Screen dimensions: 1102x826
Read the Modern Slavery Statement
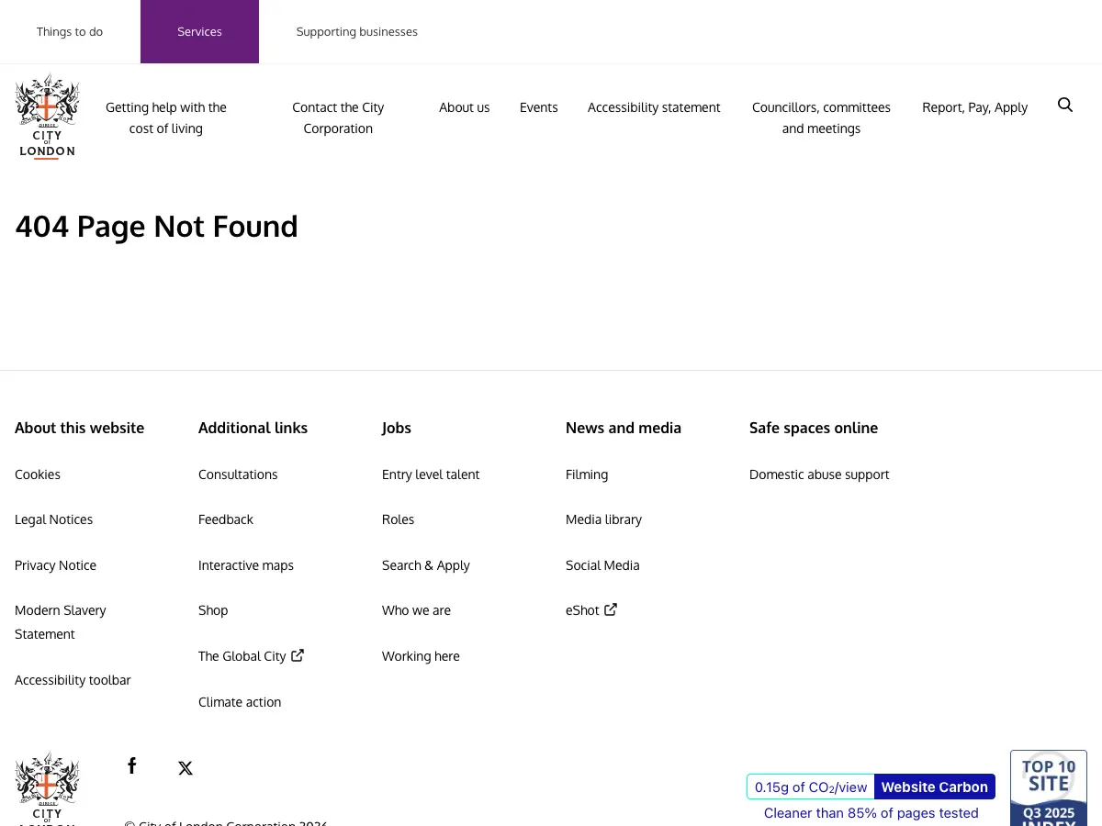coord(61,622)
